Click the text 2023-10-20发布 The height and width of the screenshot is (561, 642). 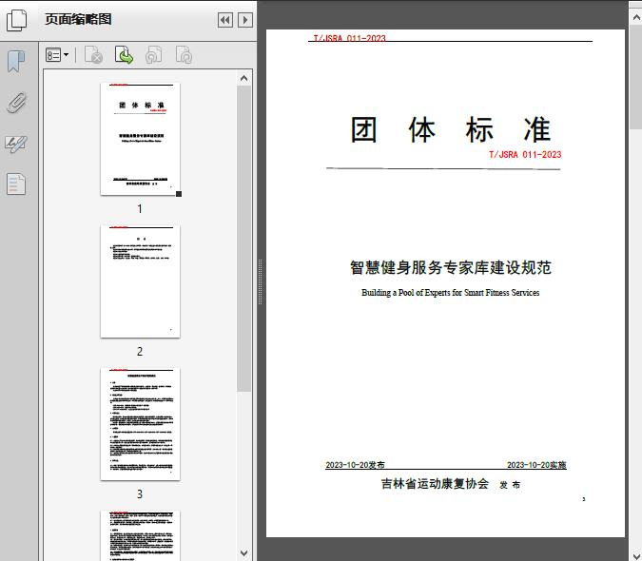(x=355, y=465)
